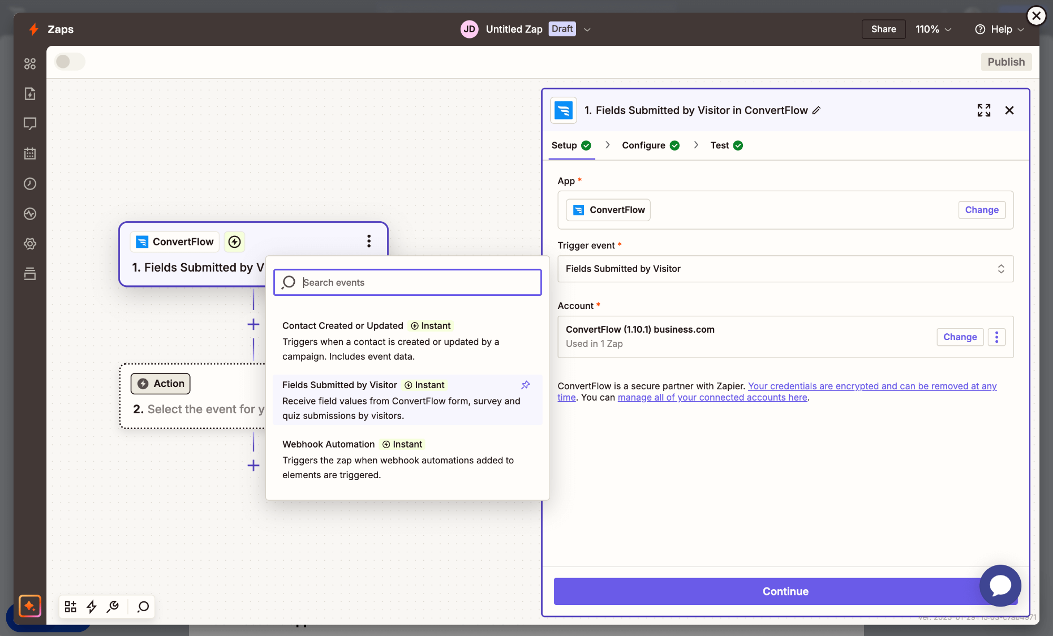
Task: Open the three-dot menu on ConvertFlow step
Action: [x=369, y=241]
